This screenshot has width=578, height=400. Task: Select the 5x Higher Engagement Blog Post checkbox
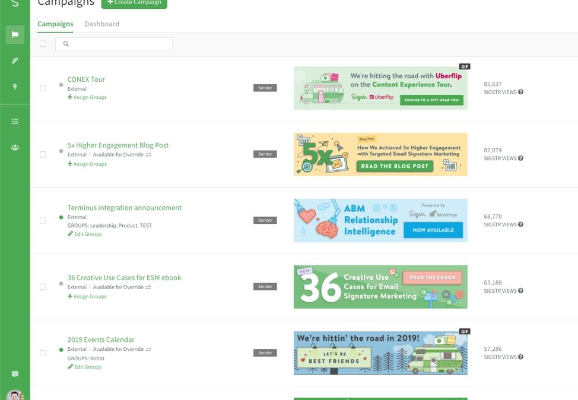[x=43, y=154]
